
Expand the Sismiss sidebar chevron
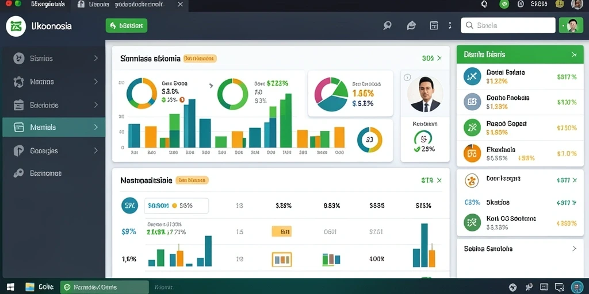[x=96, y=58]
